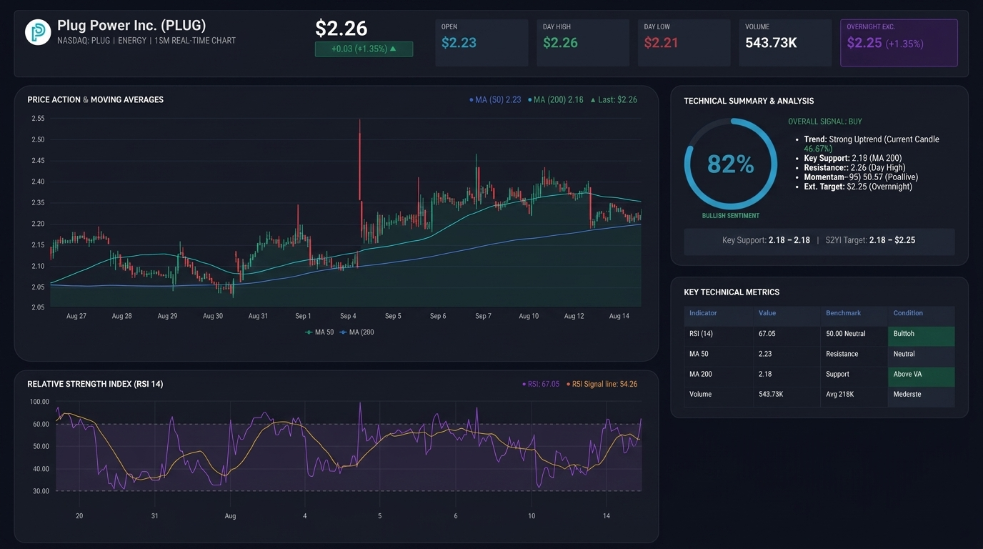Click the green +0.03 (+1.35%) change badge
The image size is (983, 549).
coord(364,49)
